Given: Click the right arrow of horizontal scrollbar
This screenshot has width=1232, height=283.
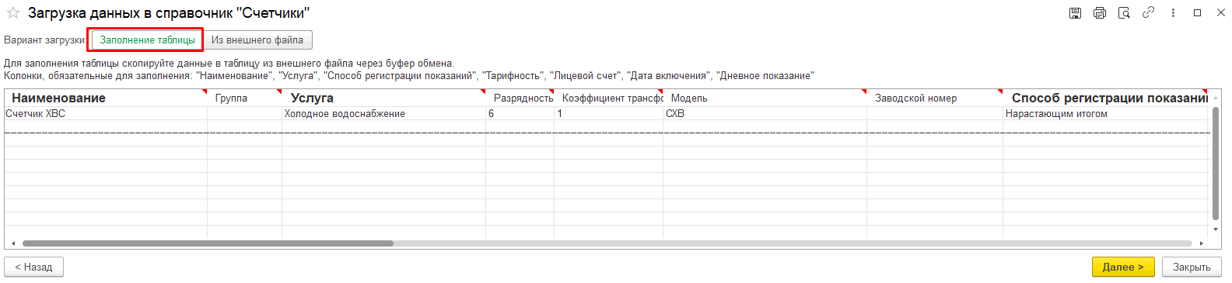Looking at the screenshot, I should coord(1202,243).
